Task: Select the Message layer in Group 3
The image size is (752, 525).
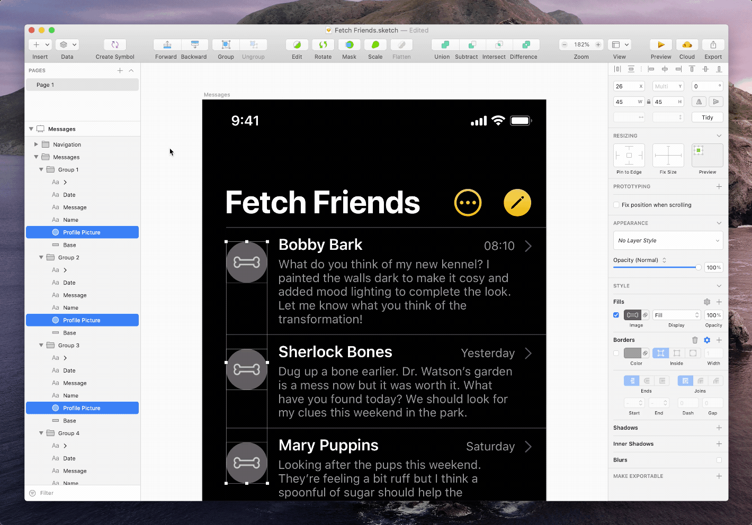Action: (83, 383)
